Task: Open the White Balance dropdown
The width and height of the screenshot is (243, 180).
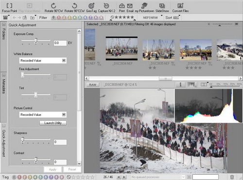Action: click(x=43, y=61)
